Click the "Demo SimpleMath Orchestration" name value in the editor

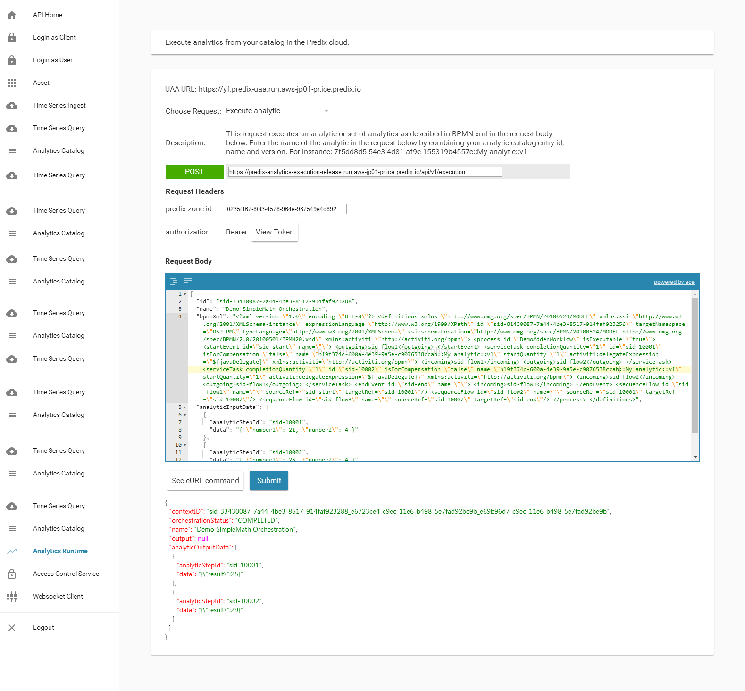tap(276, 309)
